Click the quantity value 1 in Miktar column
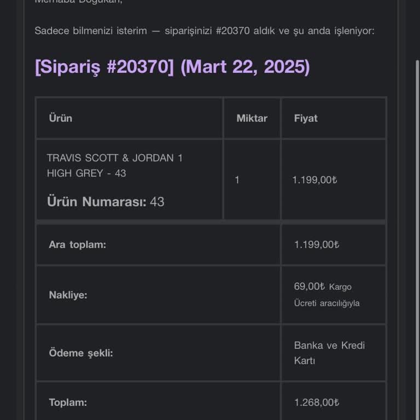This screenshot has height=420, width=420. tap(237, 180)
